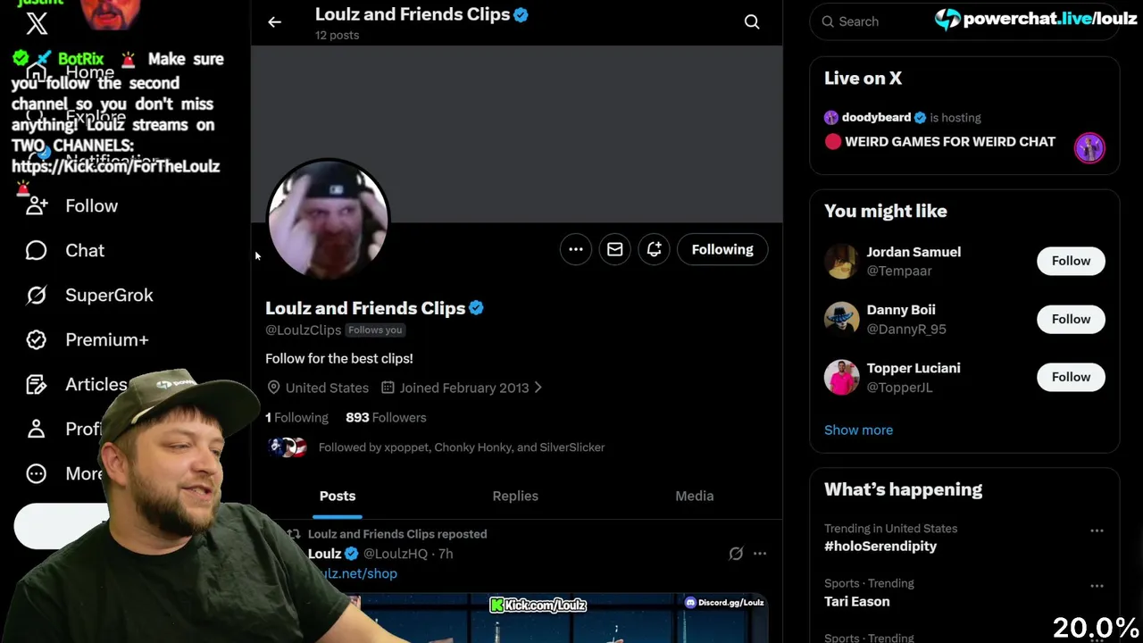Click the X logo in the sidebar

(37, 24)
